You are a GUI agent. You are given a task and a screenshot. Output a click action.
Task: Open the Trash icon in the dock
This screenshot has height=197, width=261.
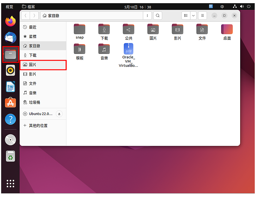pyautogui.click(x=11, y=156)
